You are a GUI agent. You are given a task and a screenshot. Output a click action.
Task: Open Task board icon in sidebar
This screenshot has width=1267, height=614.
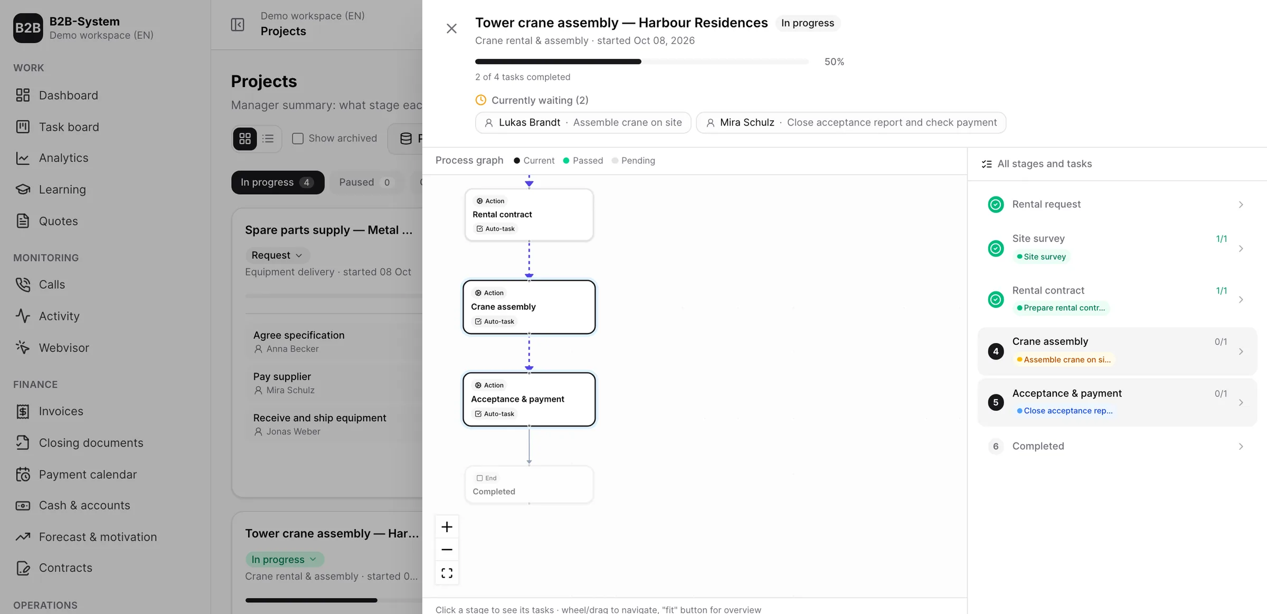click(x=23, y=127)
